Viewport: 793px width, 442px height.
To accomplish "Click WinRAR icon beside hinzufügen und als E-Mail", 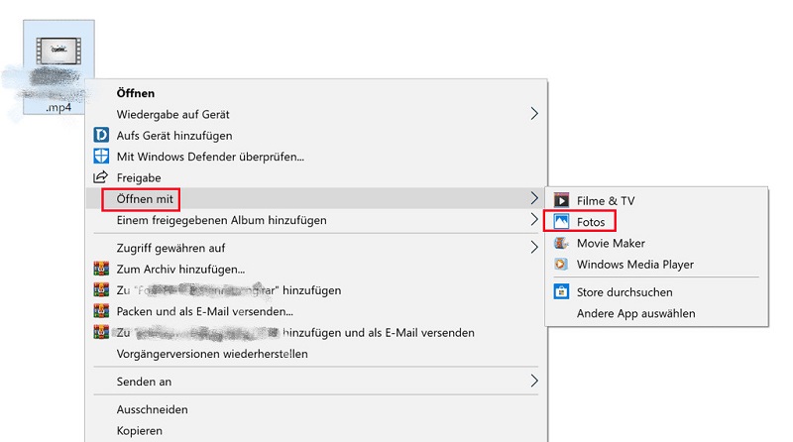I will (x=101, y=332).
